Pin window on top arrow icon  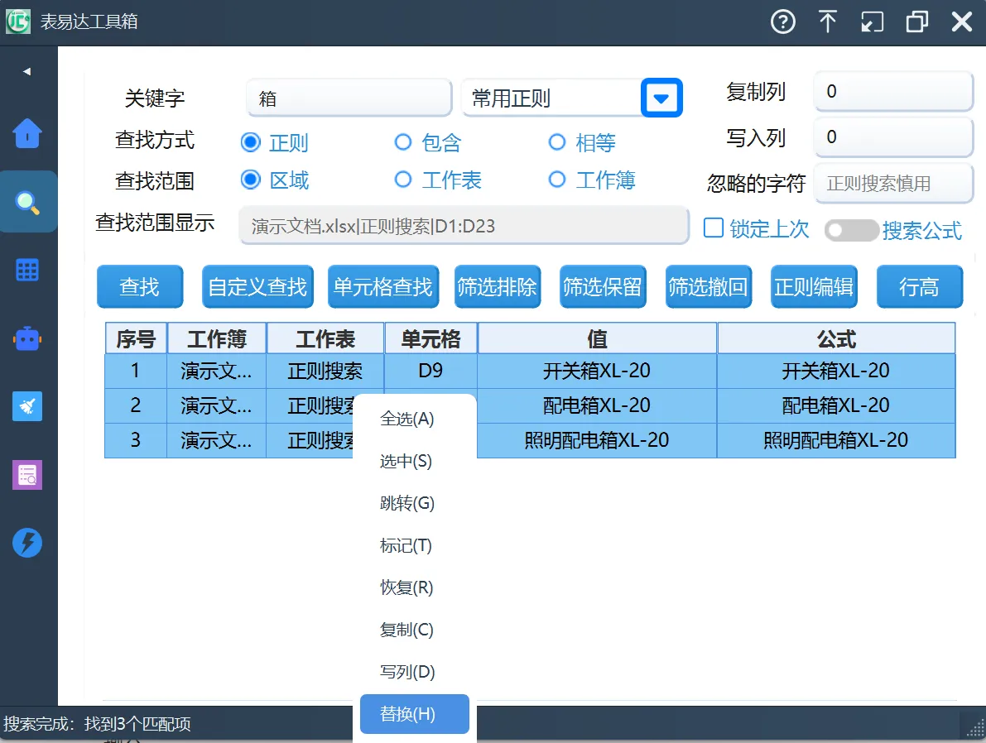[x=828, y=22]
